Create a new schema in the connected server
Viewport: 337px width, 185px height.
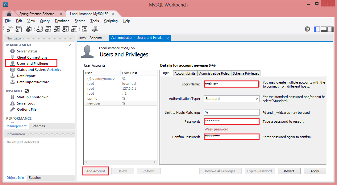(x=40, y=29)
